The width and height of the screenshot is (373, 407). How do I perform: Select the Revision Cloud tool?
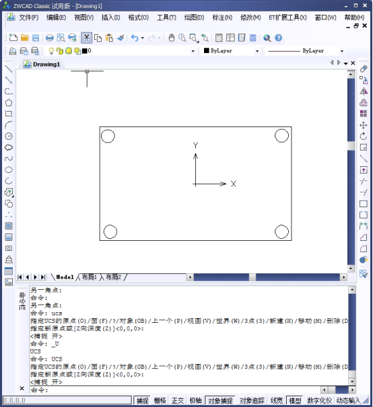click(x=9, y=147)
